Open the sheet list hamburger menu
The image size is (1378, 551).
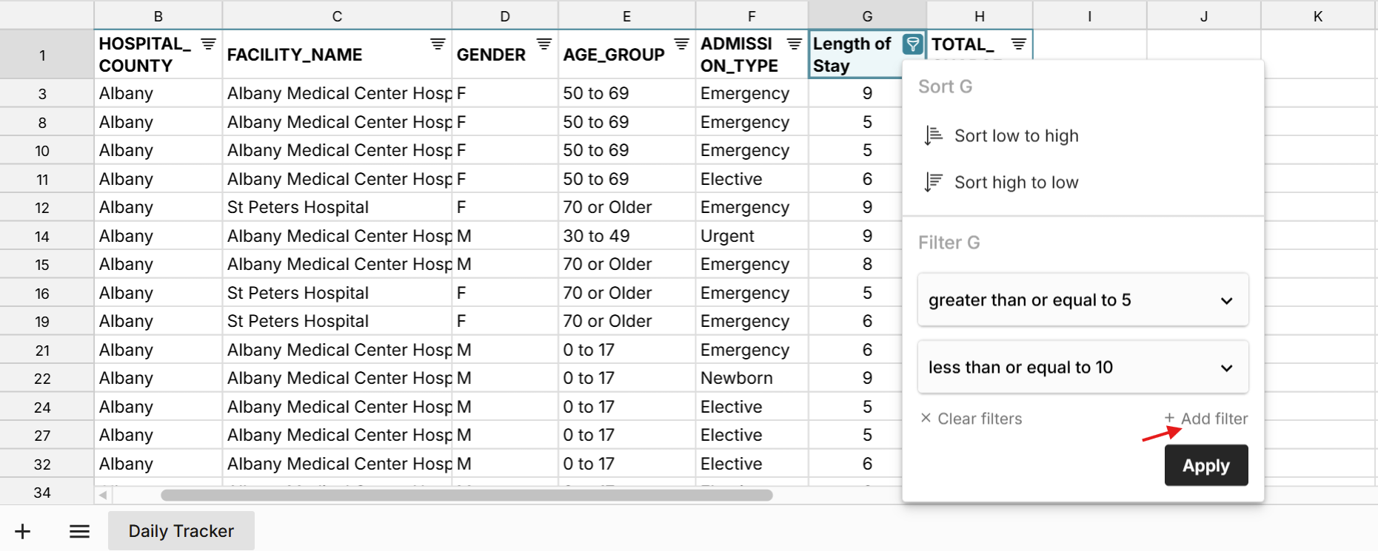point(78,530)
